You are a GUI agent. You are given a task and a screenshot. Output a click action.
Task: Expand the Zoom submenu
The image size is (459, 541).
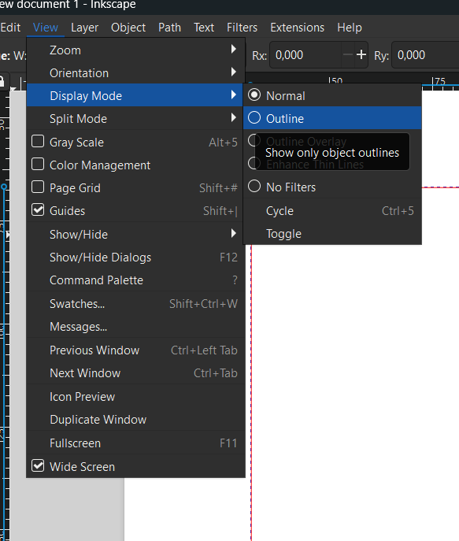pyautogui.click(x=135, y=50)
